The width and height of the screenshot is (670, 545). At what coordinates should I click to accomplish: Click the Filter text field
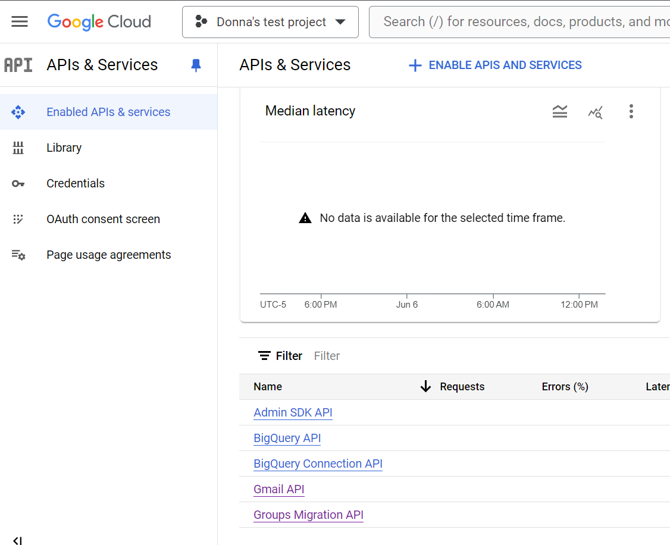click(327, 355)
